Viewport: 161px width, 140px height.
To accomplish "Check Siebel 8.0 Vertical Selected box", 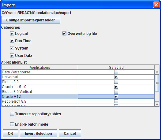I will click(x=116, y=92).
